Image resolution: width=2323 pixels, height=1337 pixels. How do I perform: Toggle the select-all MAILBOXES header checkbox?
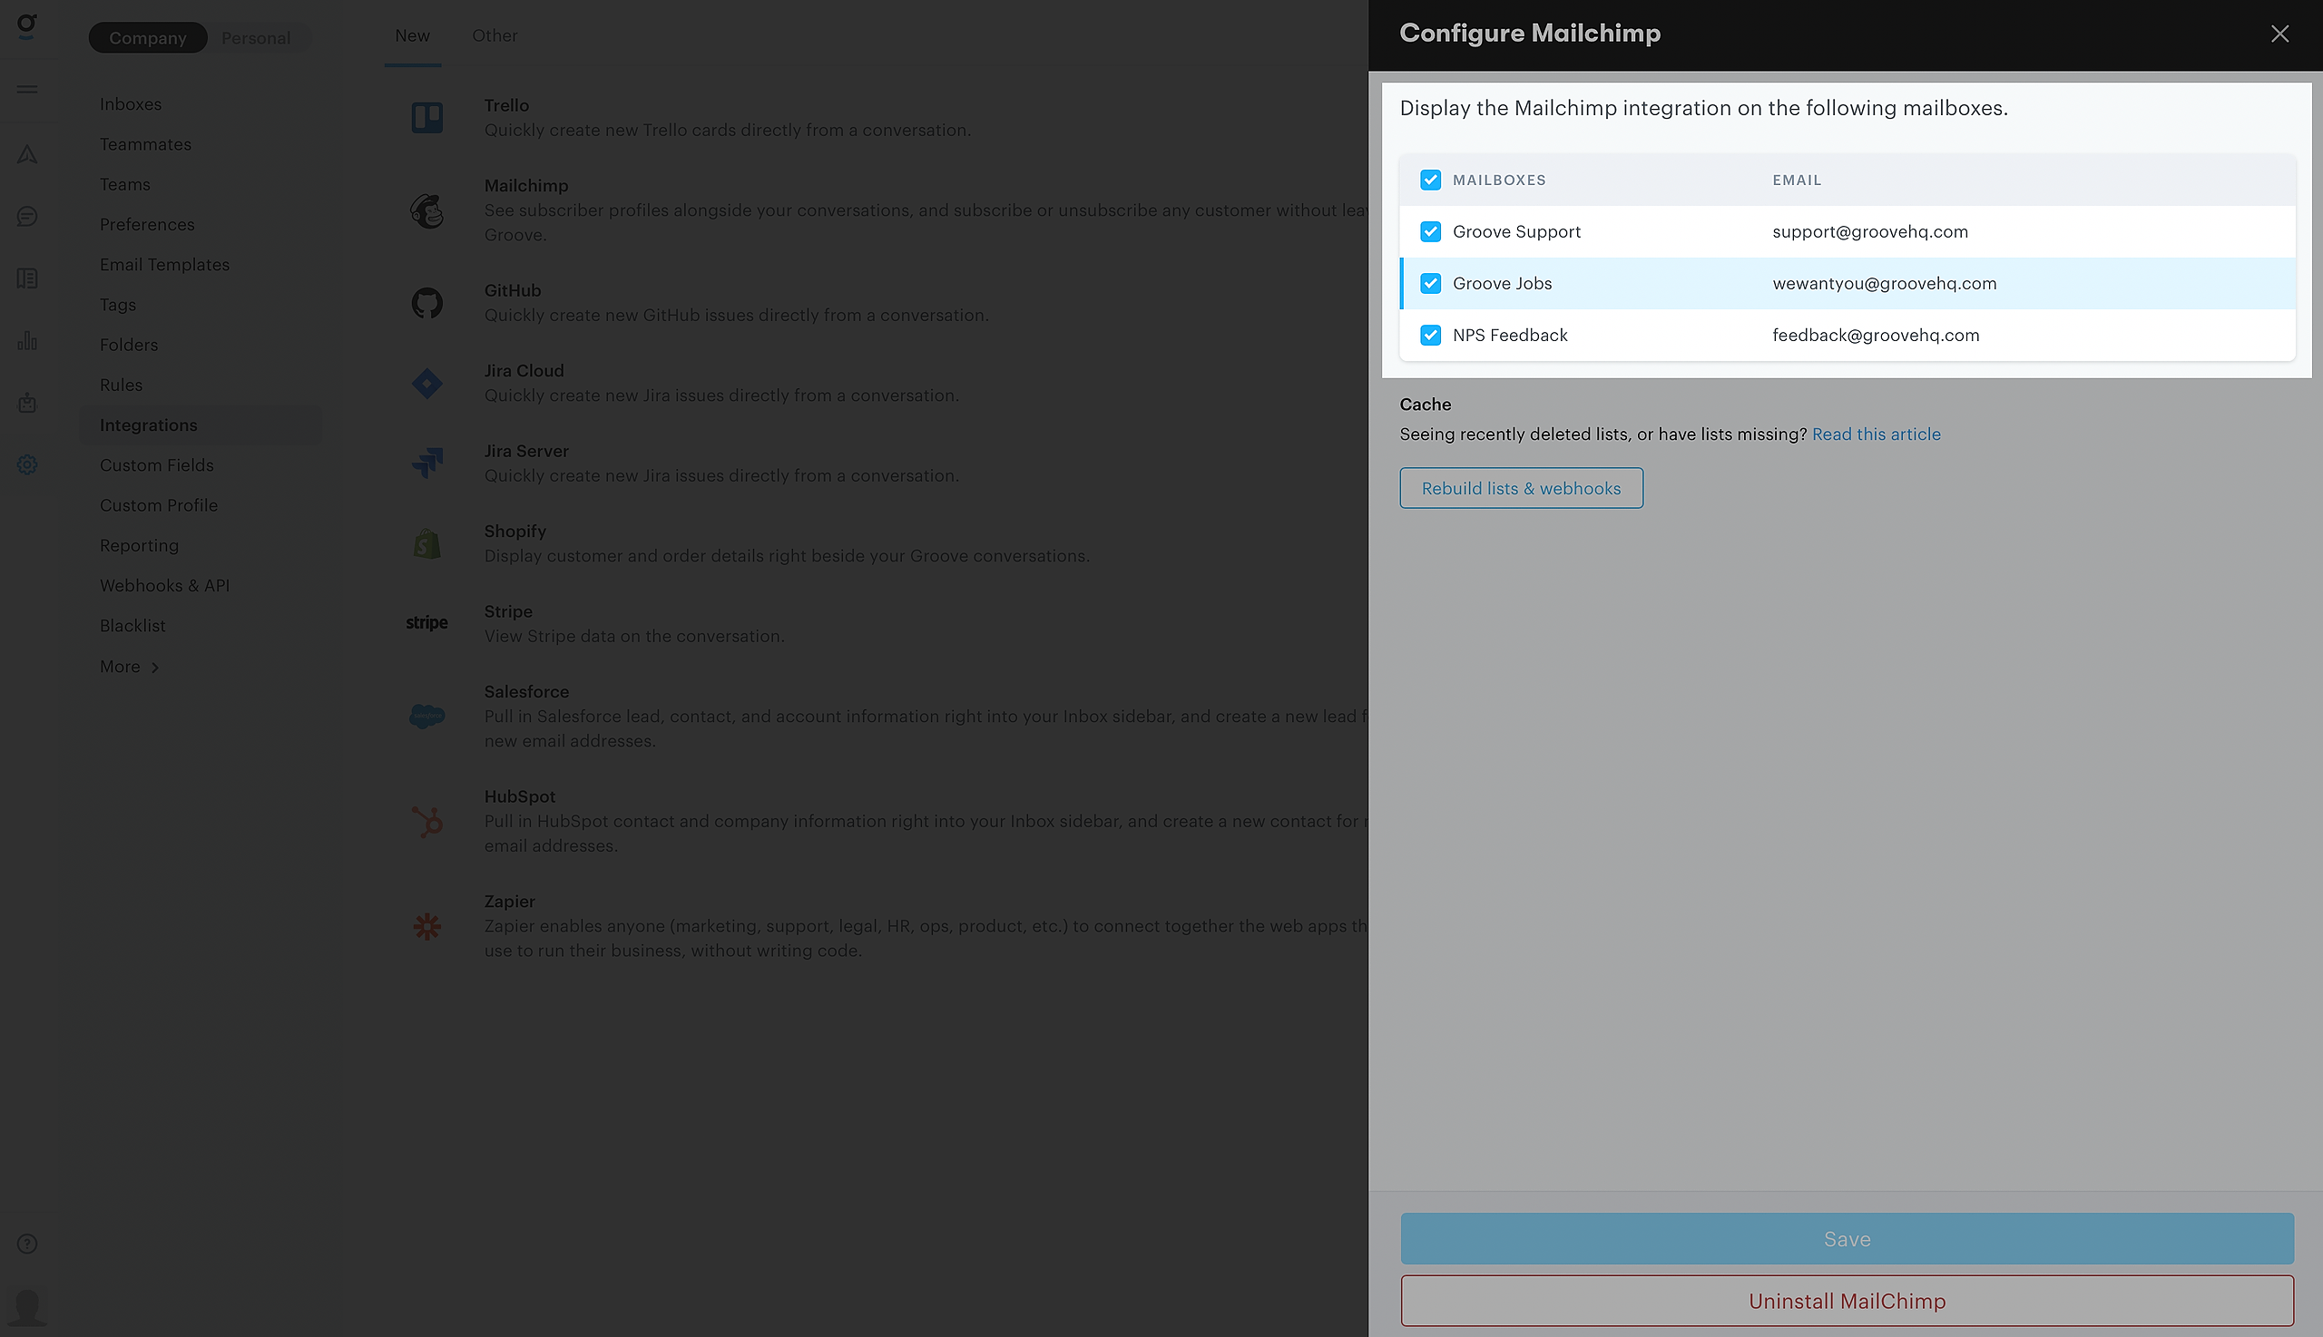click(x=1430, y=180)
